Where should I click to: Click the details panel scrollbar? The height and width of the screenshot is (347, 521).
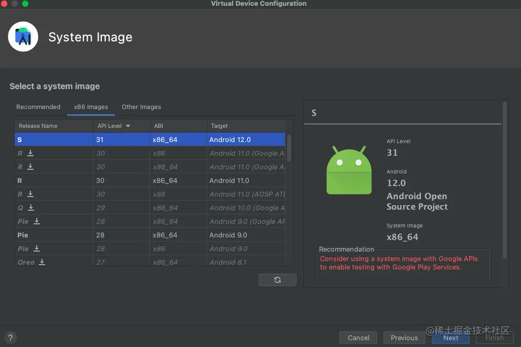click(505, 180)
